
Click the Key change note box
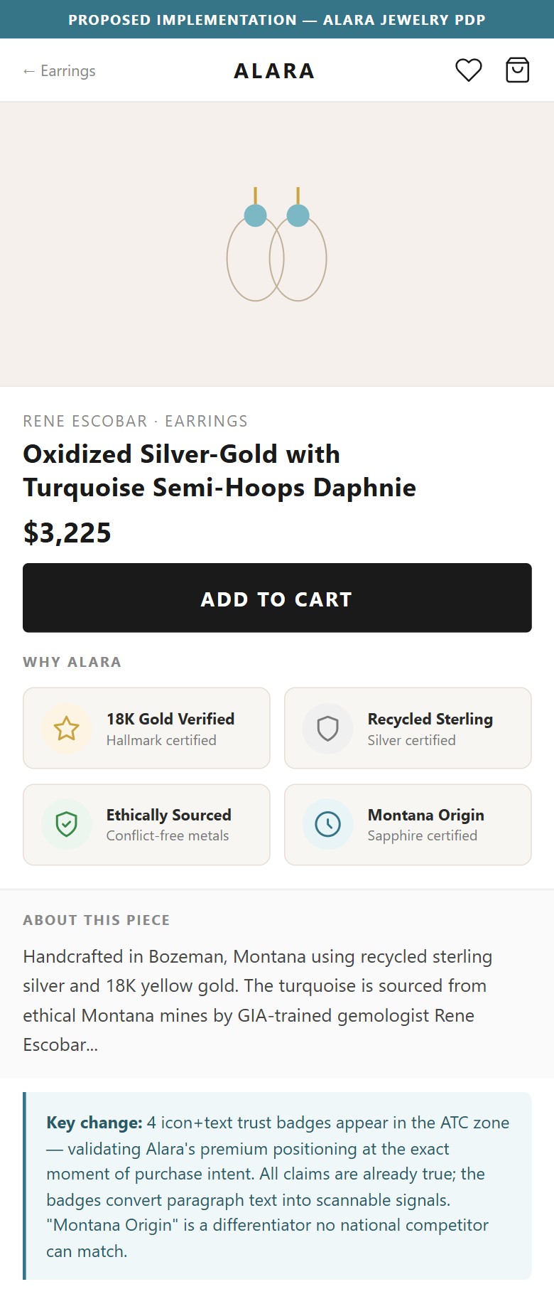click(x=277, y=1186)
